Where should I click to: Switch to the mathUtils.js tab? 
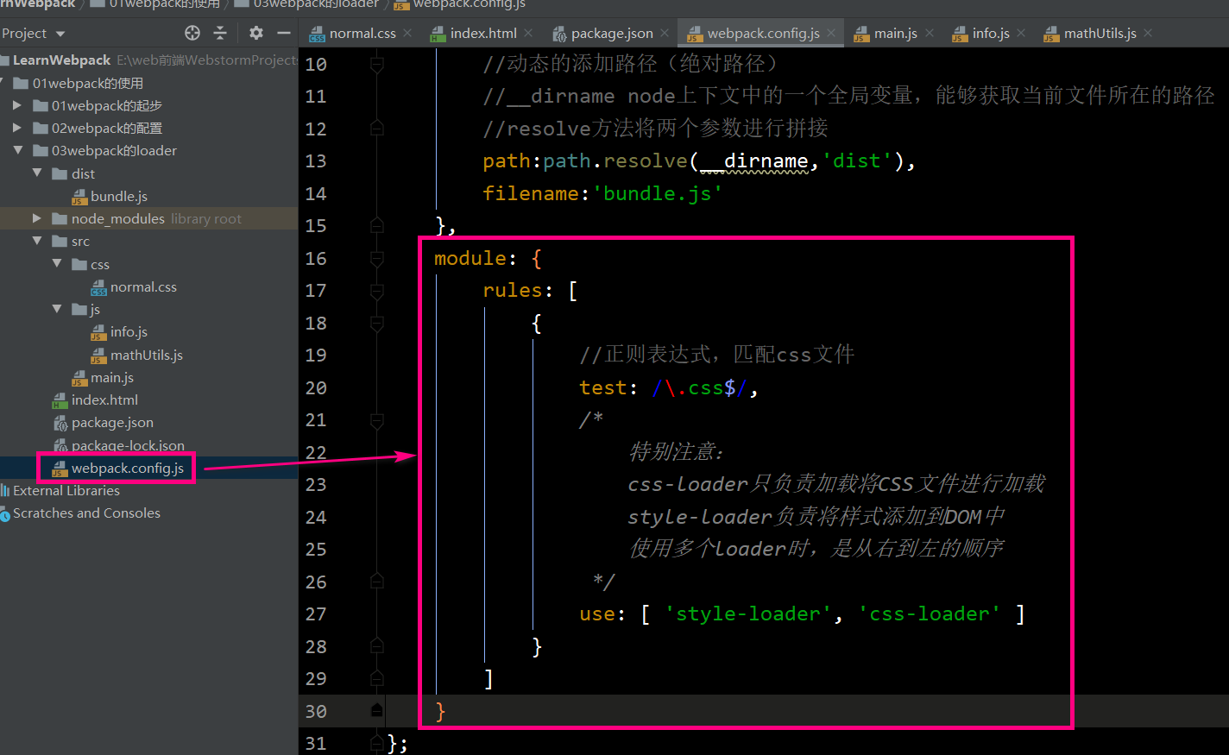point(1100,33)
